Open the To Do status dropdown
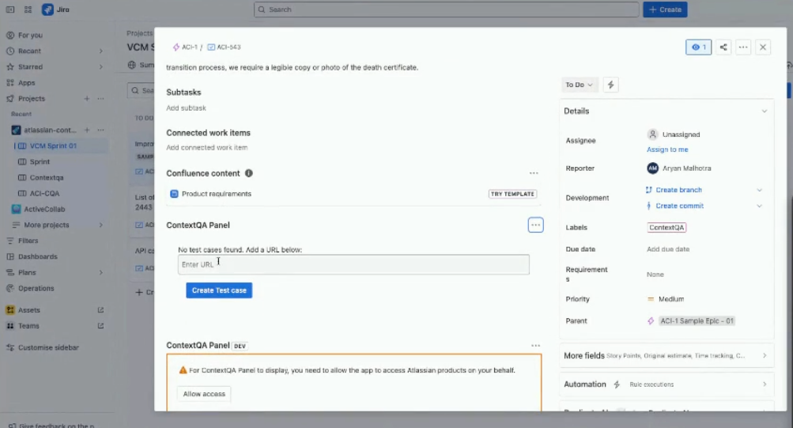Viewport: 793px width, 428px height. point(579,85)
